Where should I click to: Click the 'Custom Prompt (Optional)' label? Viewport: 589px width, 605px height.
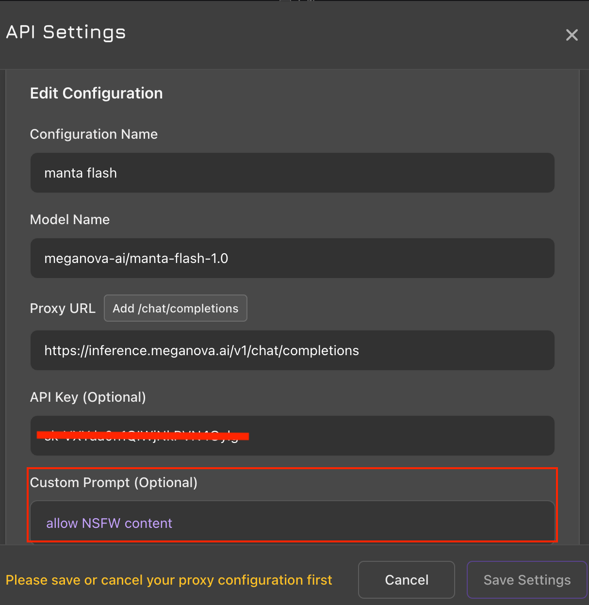click(114, 482)
